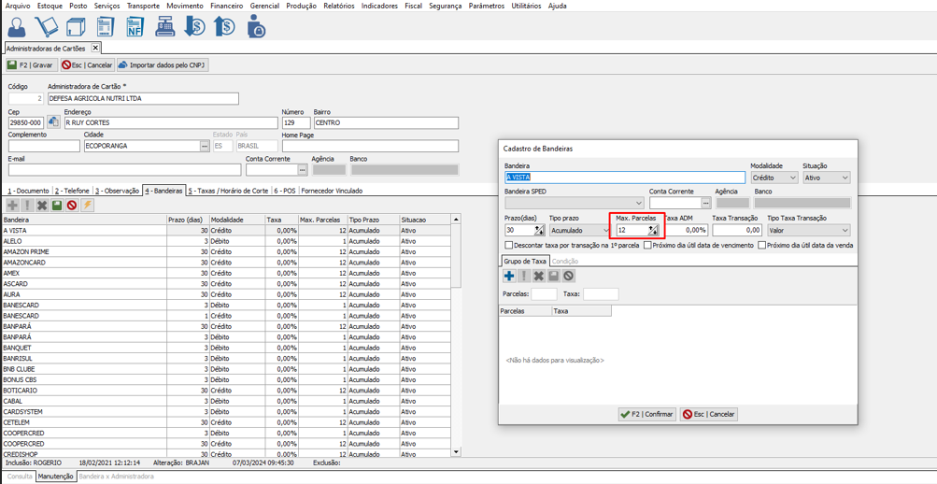Image resolution: width=937 pixels, height=484 pixels.
Task: Tick Próximo dia útil data da venda
Action: pos(761,246)
